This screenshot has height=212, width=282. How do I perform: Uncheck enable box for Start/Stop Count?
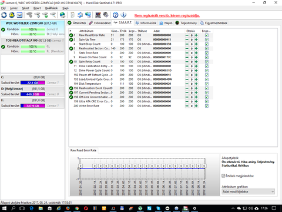[207, 44]
